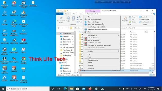Select 3D Objects in navigation pane
Image resolution: width=162 pixels, height=91 pixels.
[x=66, y=65]
